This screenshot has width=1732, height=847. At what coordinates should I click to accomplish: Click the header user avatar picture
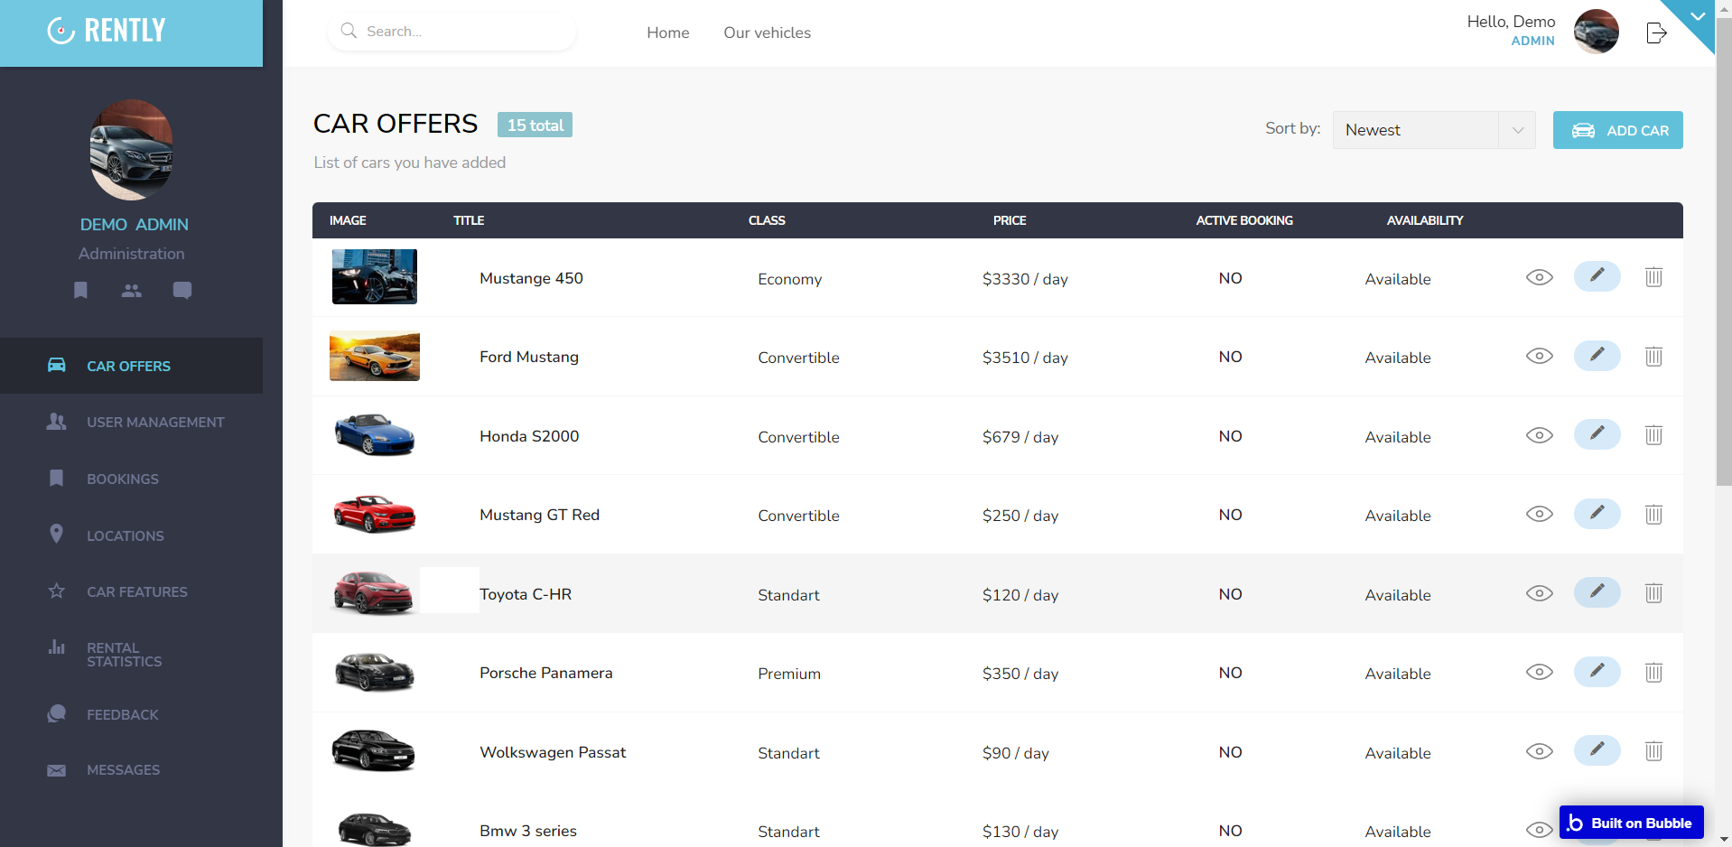pos(1597,32)
